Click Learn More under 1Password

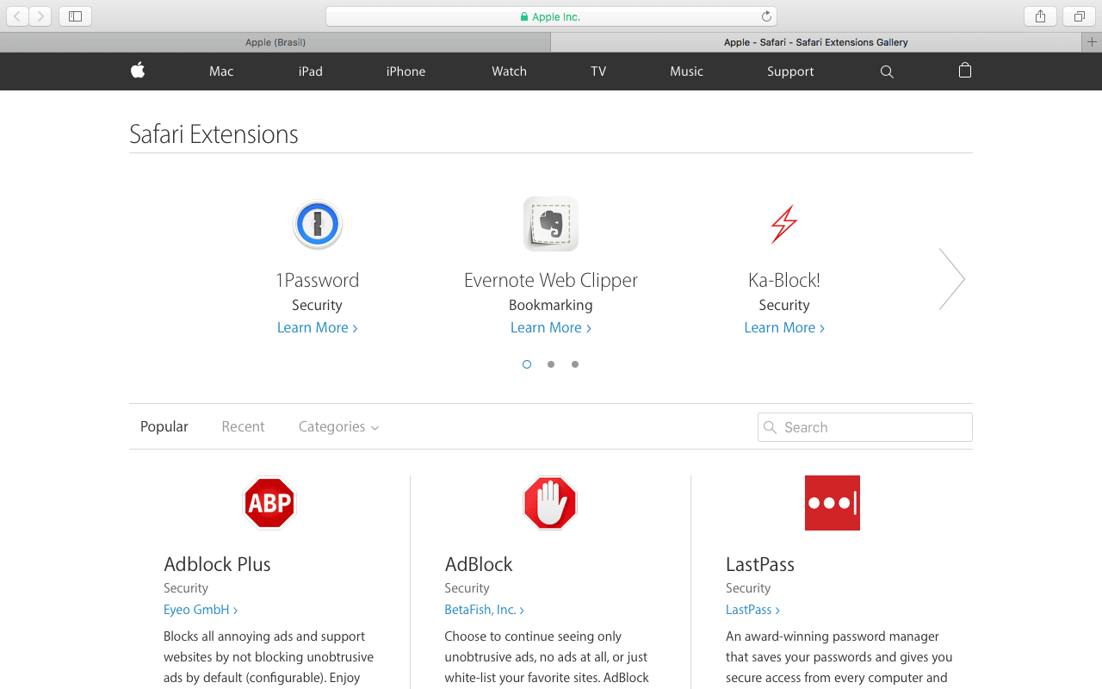pos(317,327)
